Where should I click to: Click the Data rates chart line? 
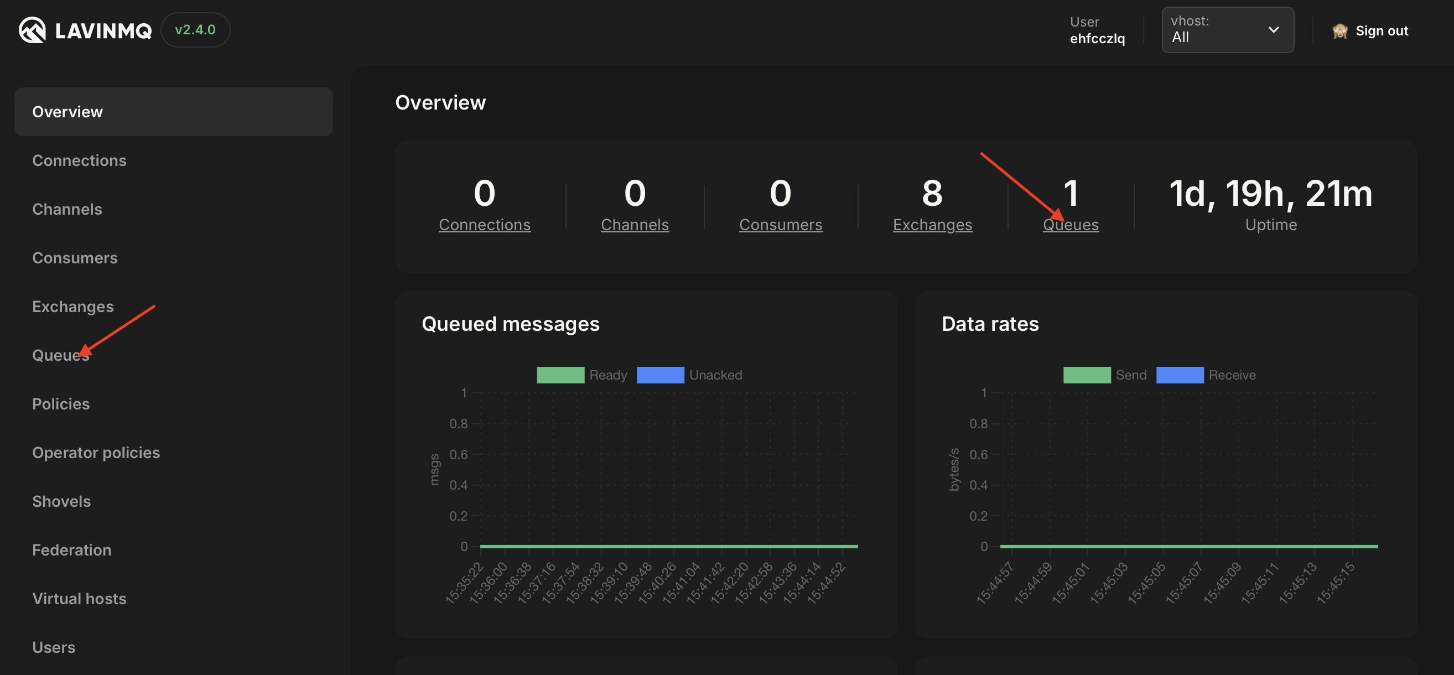click(x=1189, y=546)
